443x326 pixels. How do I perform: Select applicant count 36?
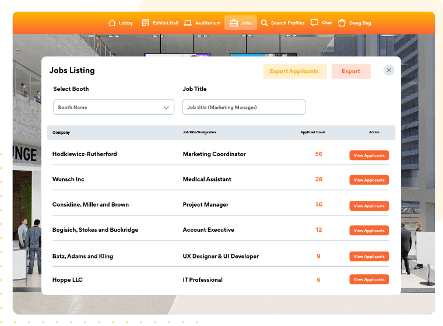(319, 204)
